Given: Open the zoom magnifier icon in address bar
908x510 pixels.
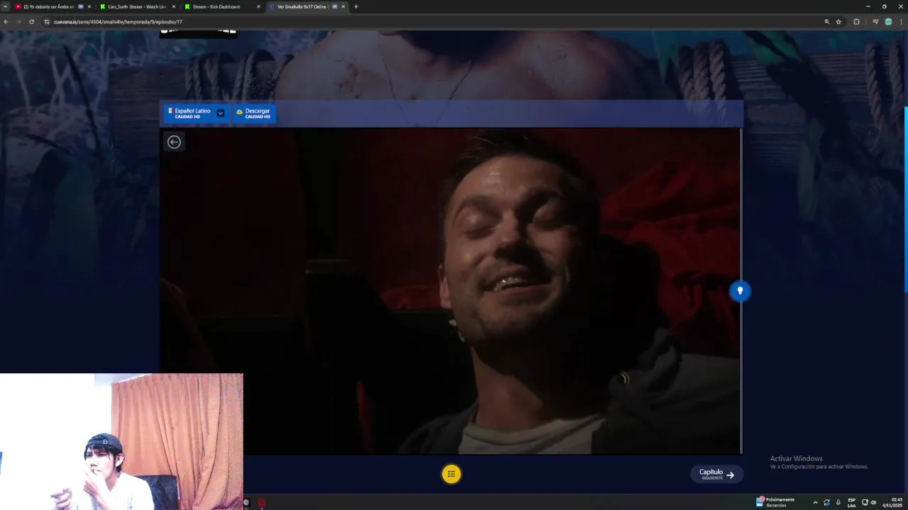Looking at the screenshot, I should click(826, 22).
